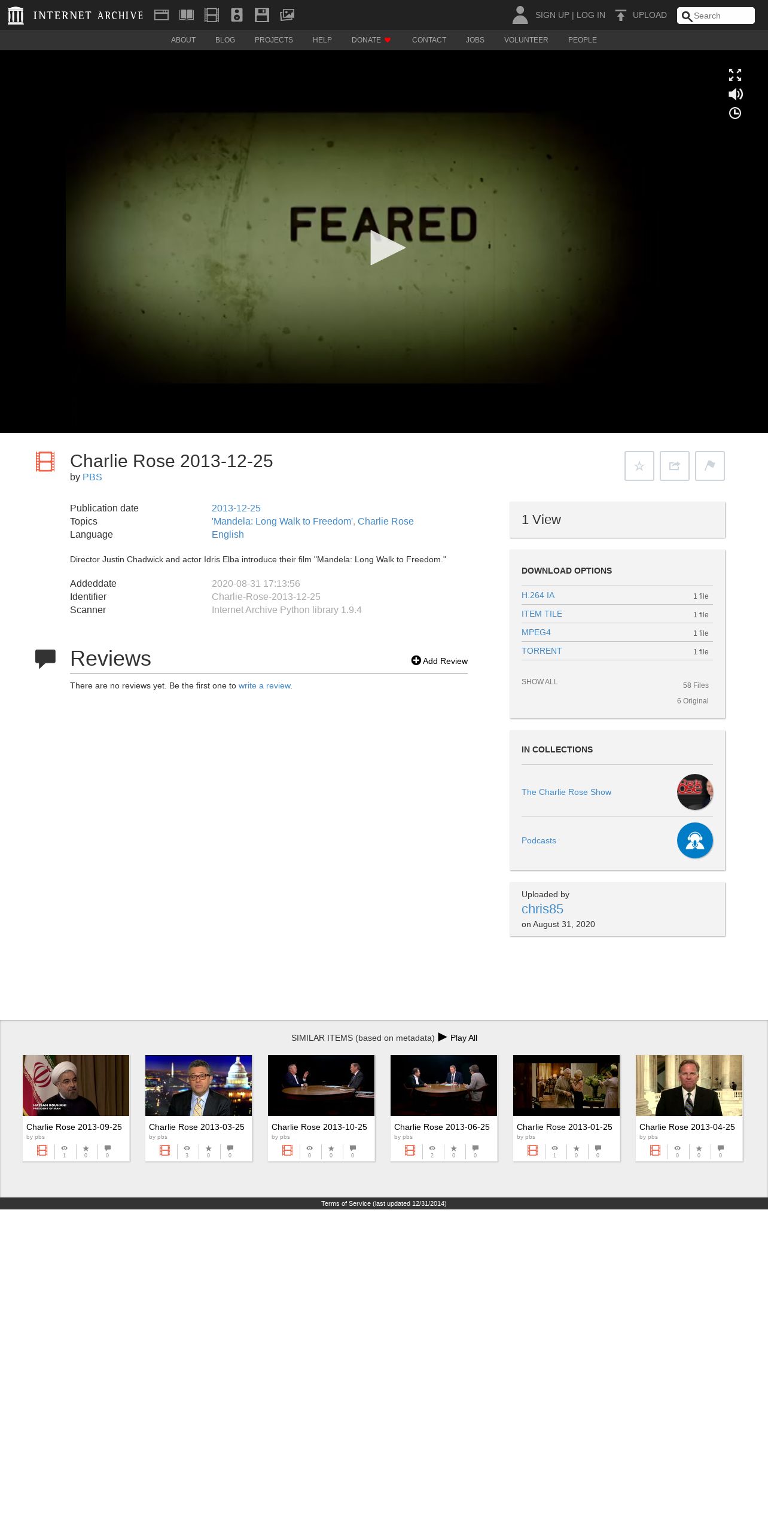Click the 'write a review' link

(264, 685)
